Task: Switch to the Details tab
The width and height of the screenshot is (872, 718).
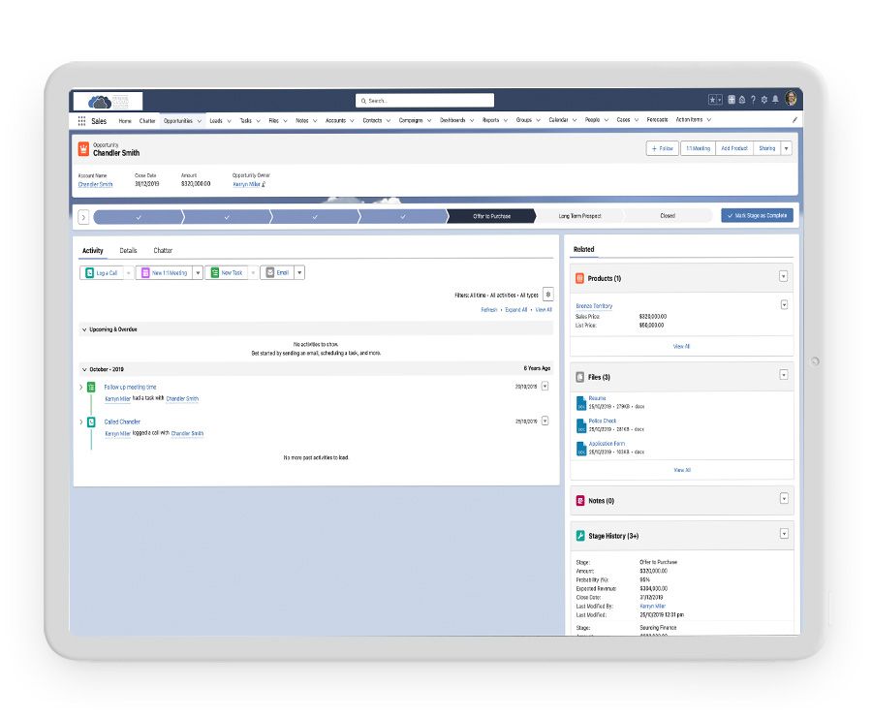Action: 128,251
